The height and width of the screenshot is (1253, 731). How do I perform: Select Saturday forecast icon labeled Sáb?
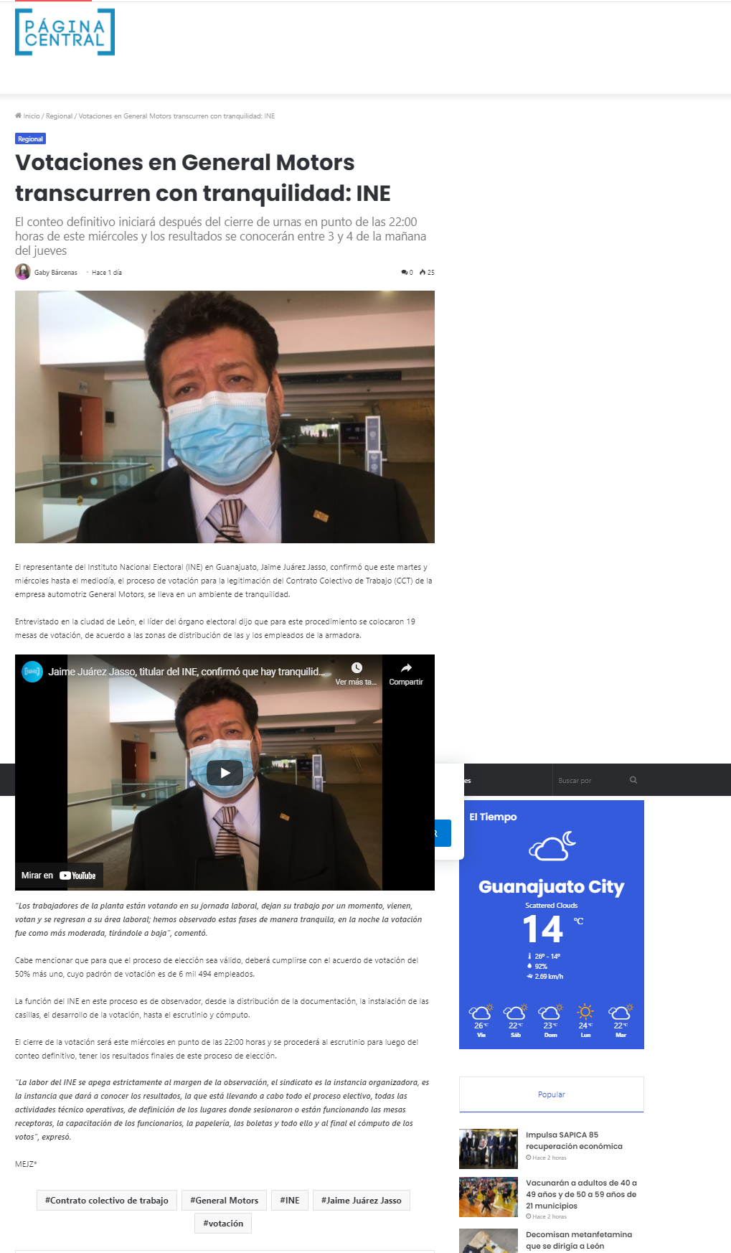515,1013
